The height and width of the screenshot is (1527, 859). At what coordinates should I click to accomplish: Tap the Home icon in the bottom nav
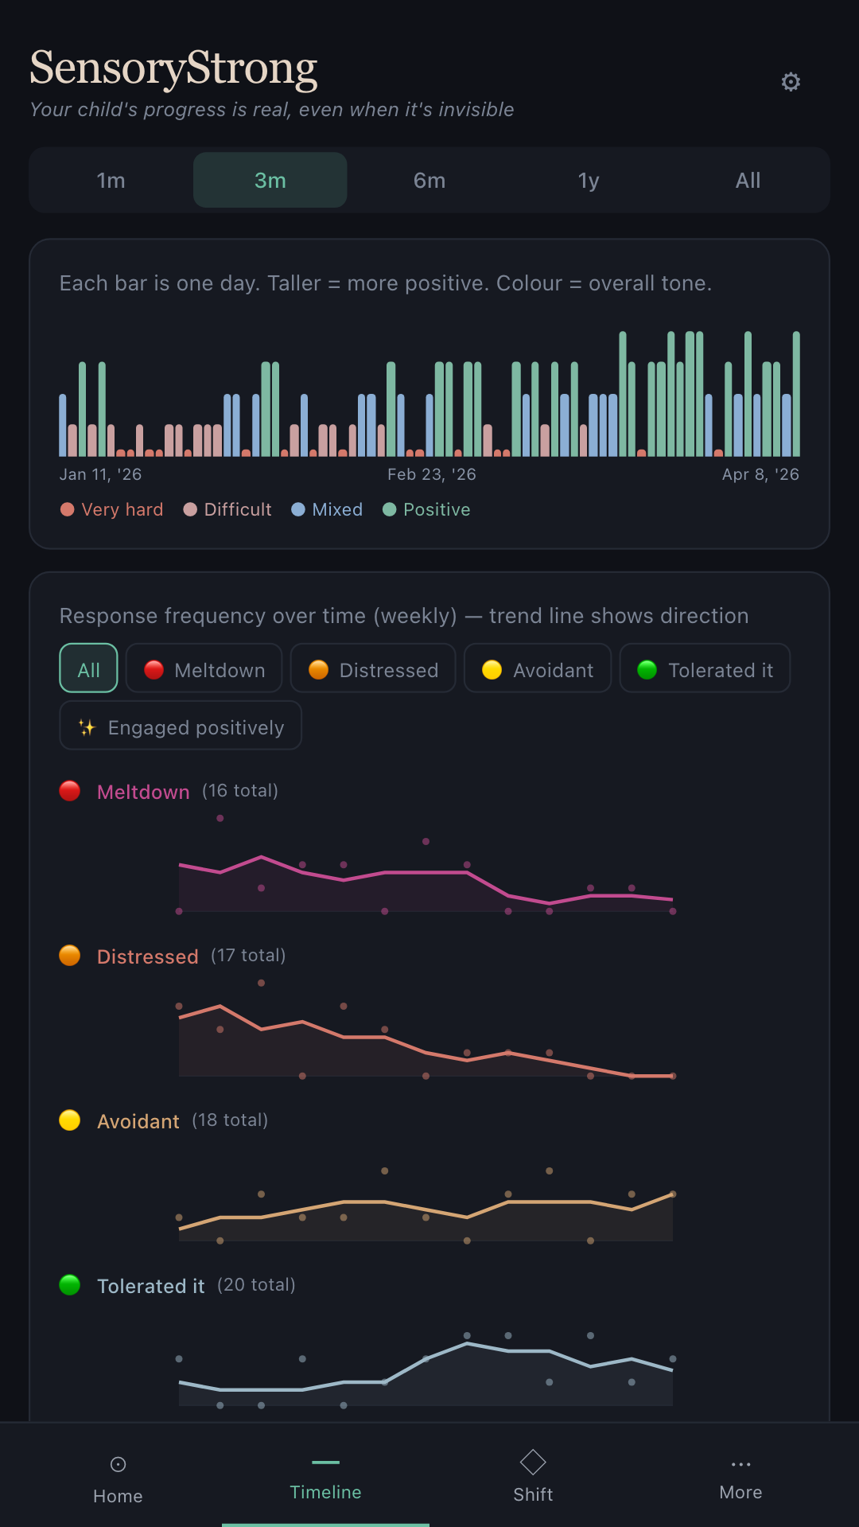(x=118, y=1465)
